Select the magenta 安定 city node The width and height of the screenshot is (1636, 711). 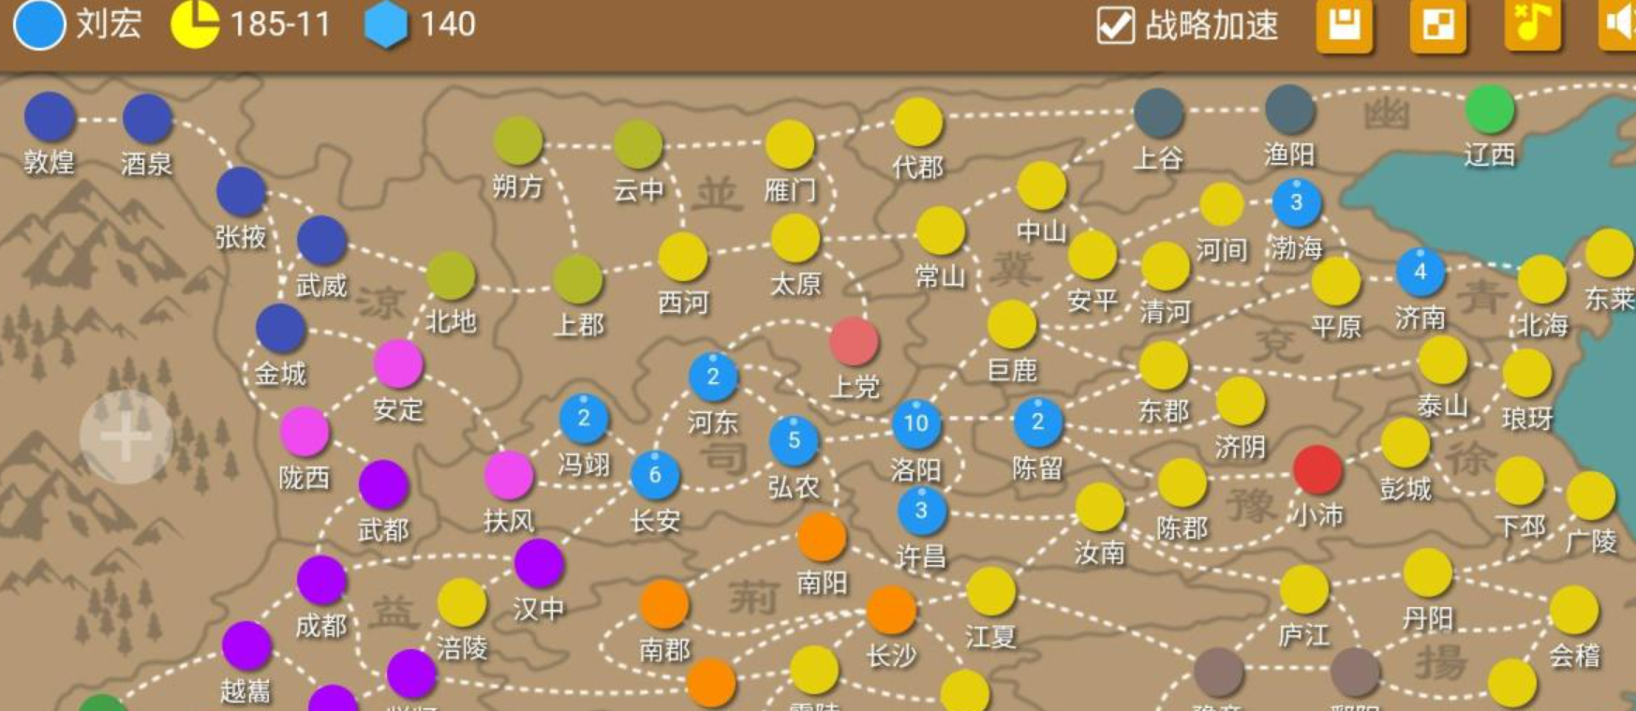tap(398, 363)
